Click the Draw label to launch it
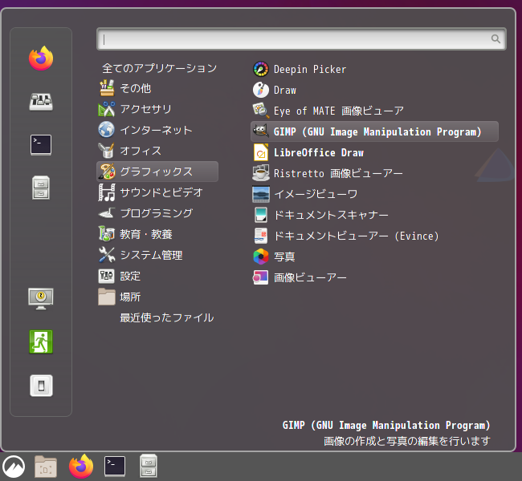The height and width of the screenshot is (481, 522). coord(285,90)
